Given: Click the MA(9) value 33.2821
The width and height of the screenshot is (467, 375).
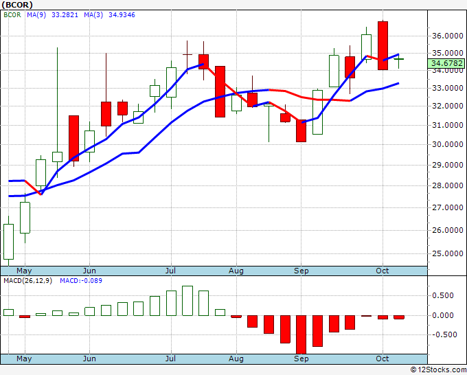Looking at the screenshot, I should [65, 14].
